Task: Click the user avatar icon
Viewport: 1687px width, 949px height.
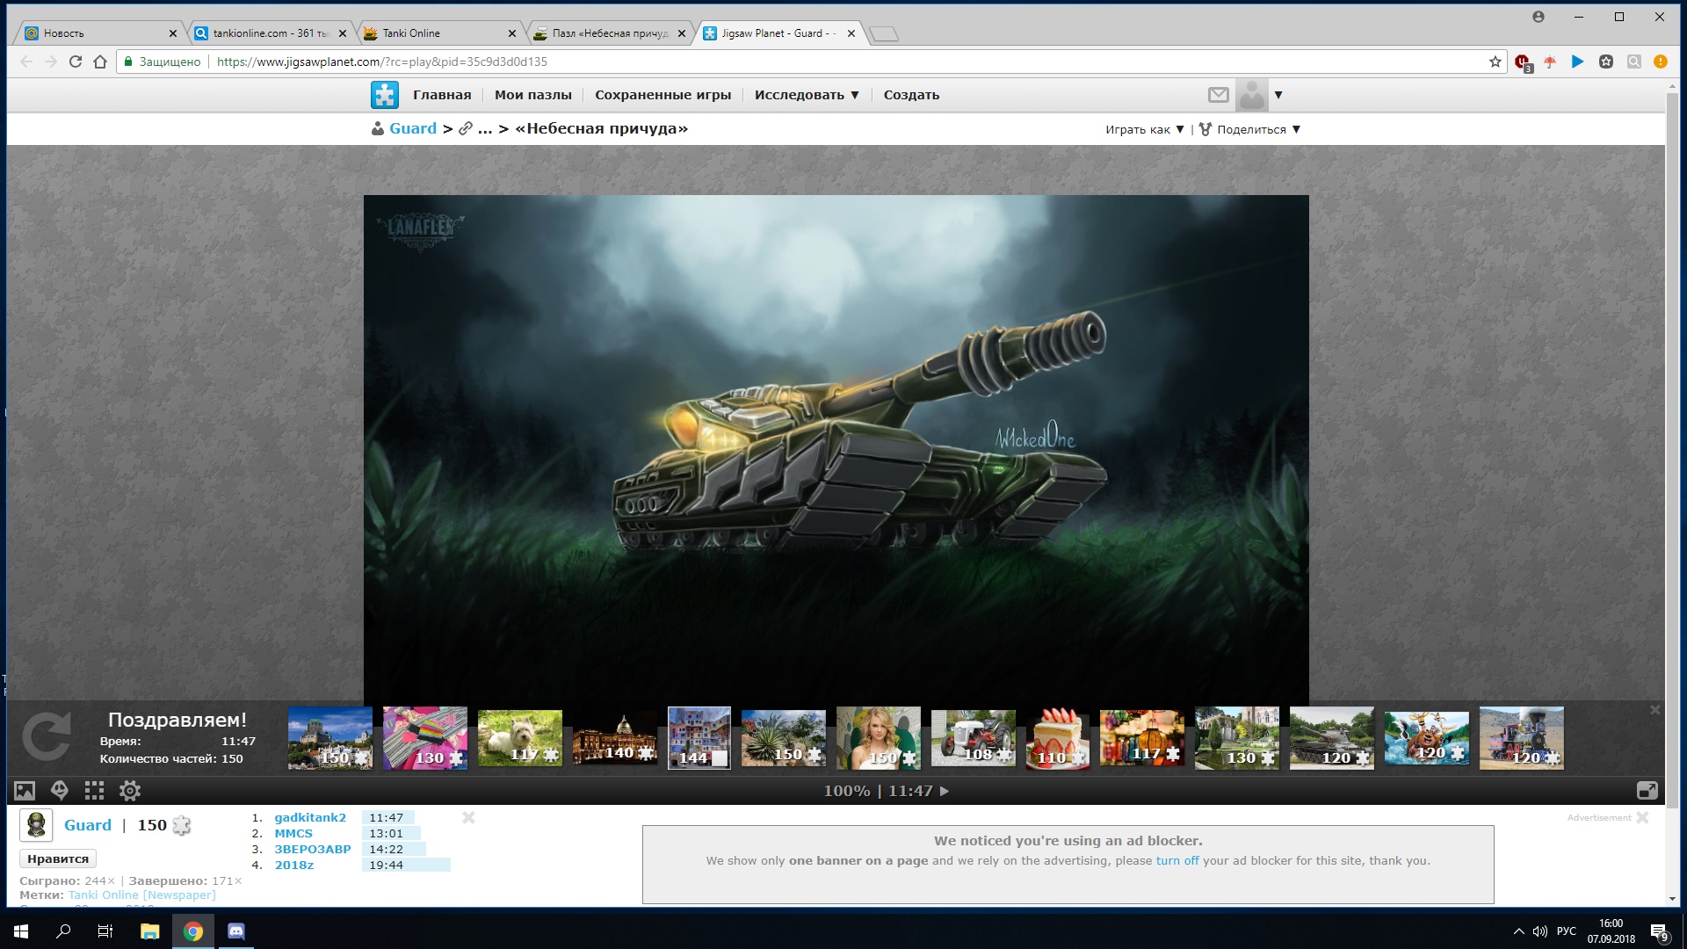Action: 1251,95
